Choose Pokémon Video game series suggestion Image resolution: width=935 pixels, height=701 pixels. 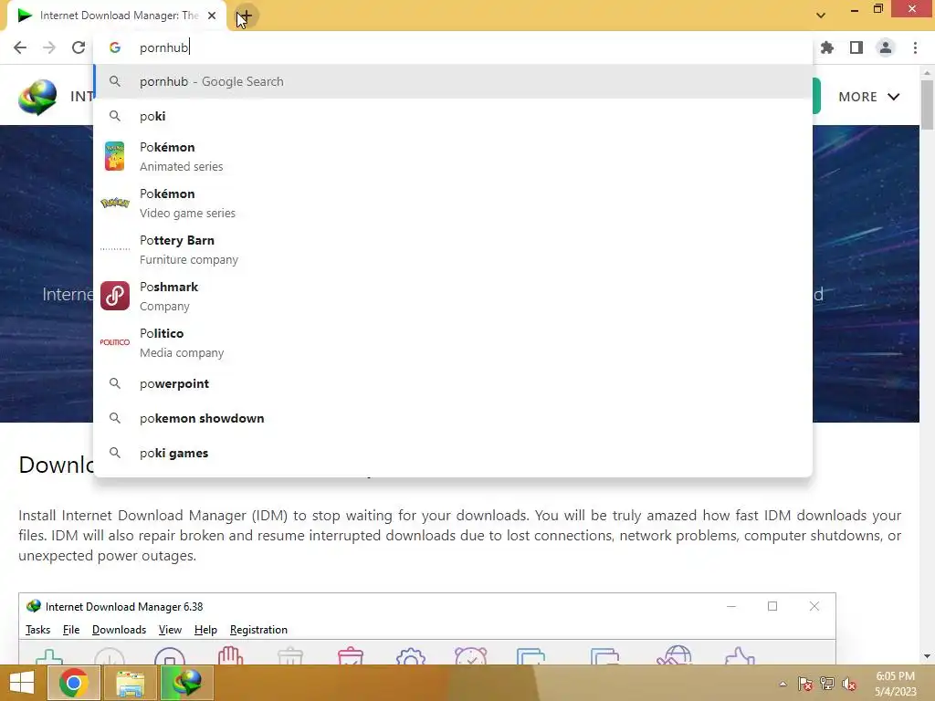tap(453, 204)
